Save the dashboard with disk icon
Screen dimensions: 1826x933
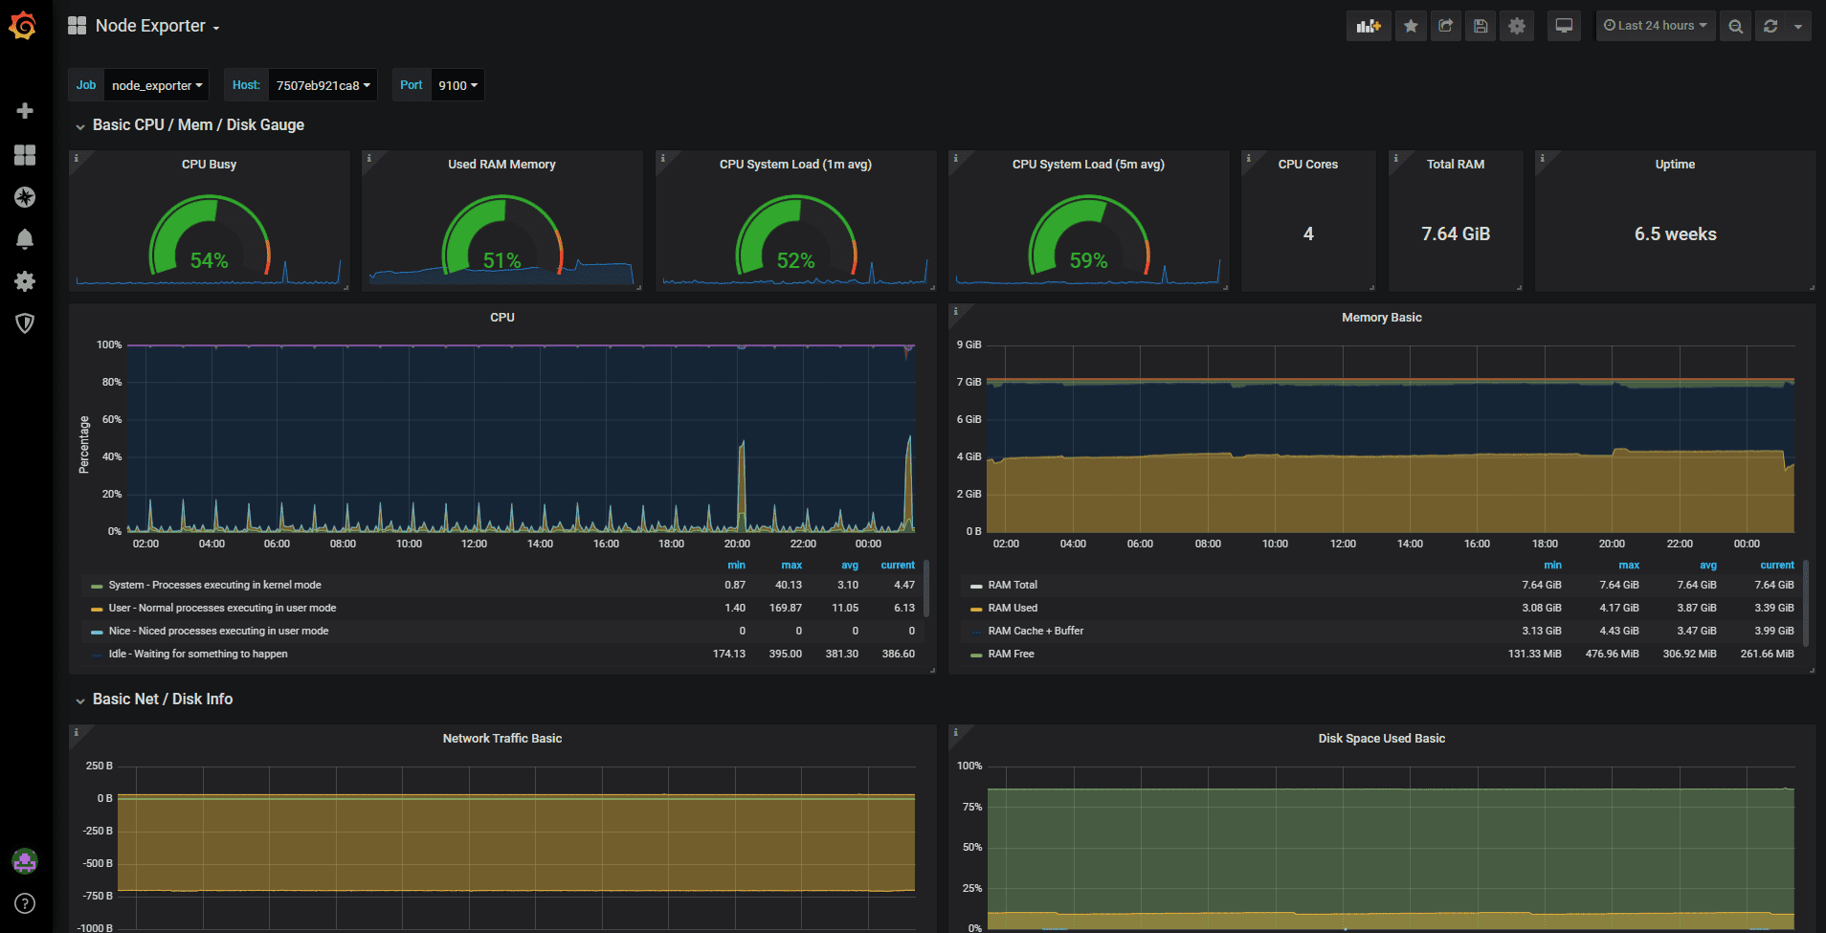pyautogui.click(x=1481, y=26)
